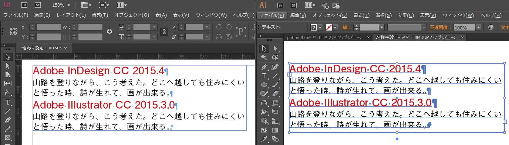Select the Gradient tool in Illustrator

(275, 130)
